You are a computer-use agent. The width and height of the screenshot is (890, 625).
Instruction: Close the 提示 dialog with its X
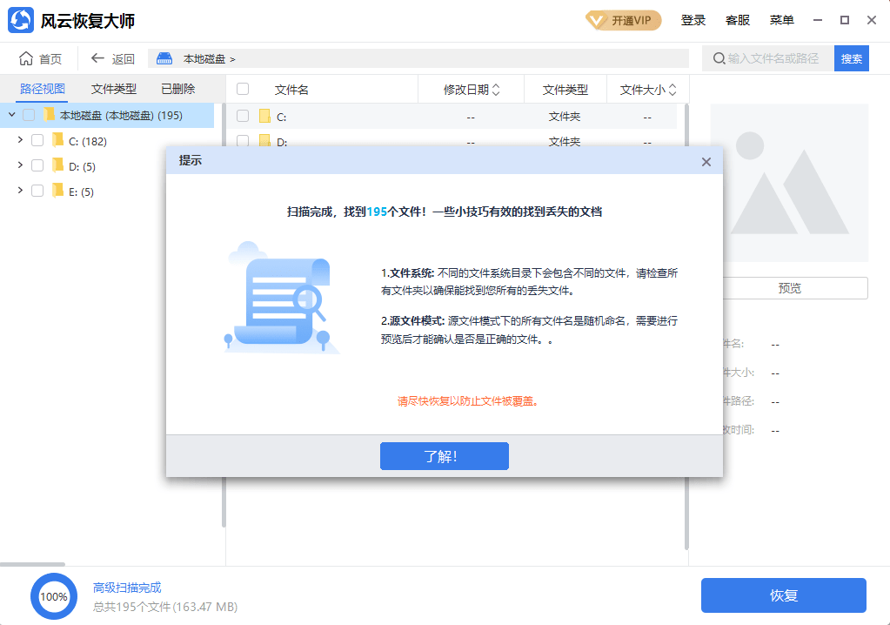pos(706,161)
